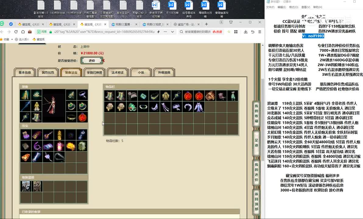Screen dimensions: 363x219
Task: Select the first character card in 地煞星册
Action: click(26, 186)
